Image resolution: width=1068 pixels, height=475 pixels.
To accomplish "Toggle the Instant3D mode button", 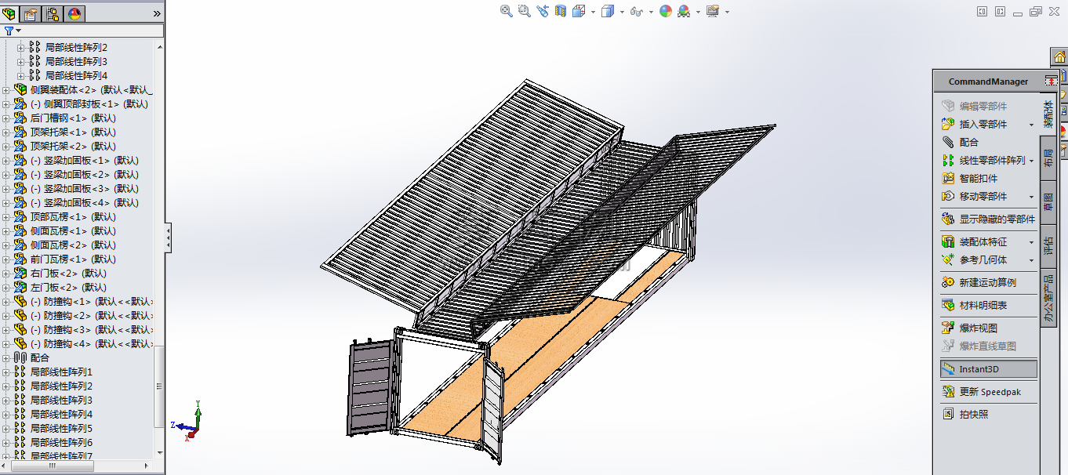I will (988, 368).
